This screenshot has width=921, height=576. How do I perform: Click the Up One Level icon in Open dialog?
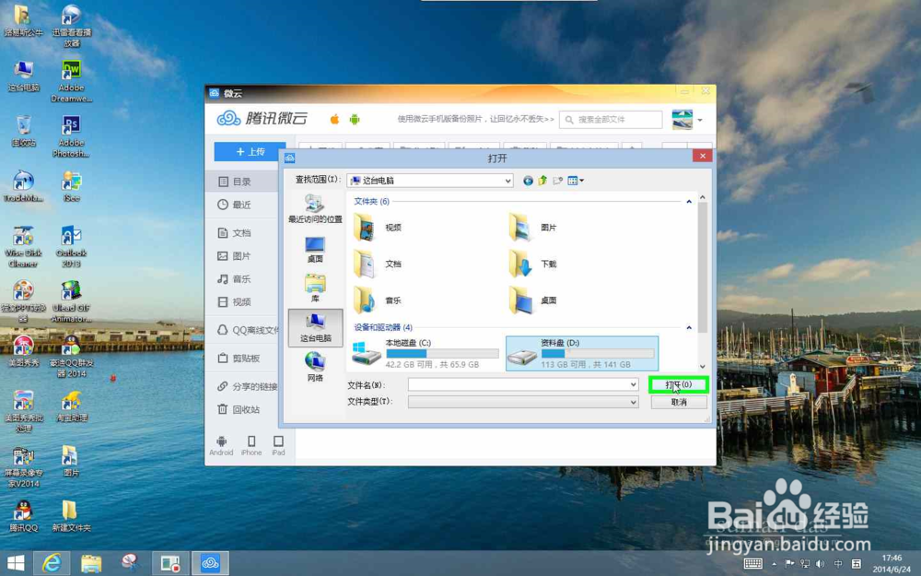[x=542, y=180]
